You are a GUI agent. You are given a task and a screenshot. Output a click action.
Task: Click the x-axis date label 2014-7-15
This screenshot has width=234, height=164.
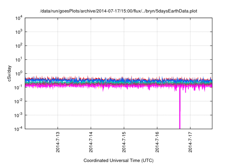pyautogui.click(x=124, y=142)
